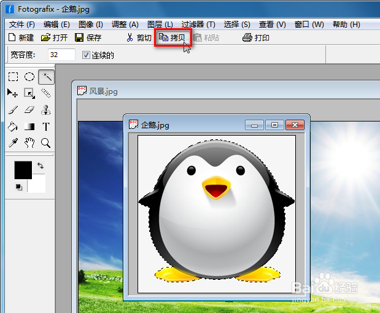Activate the 风景.jpg window title bar
The image size is (380, 313).
tap(225, 91)
